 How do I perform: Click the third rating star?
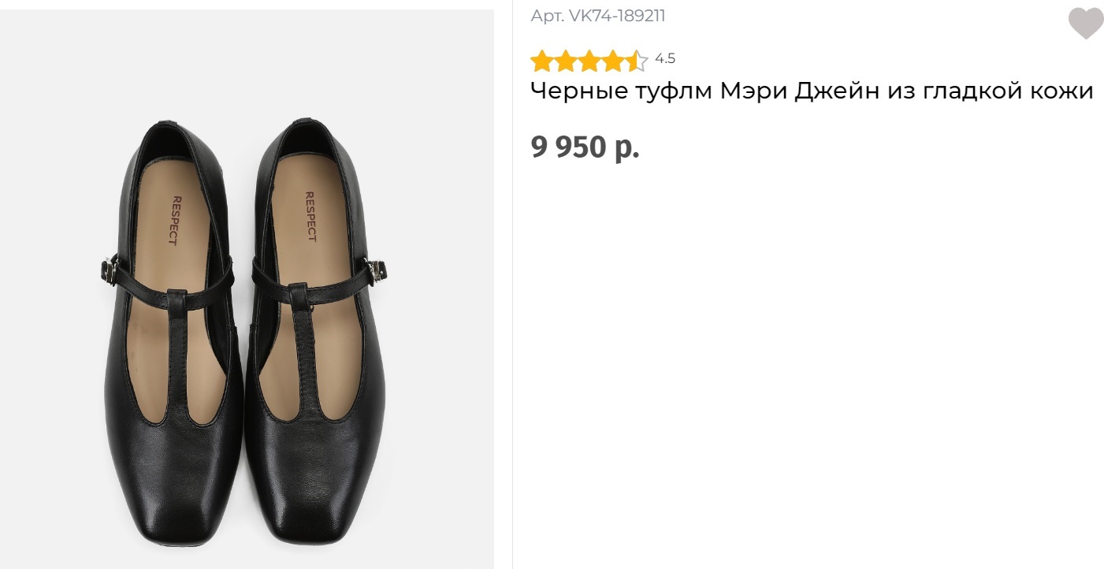[589, 61]
